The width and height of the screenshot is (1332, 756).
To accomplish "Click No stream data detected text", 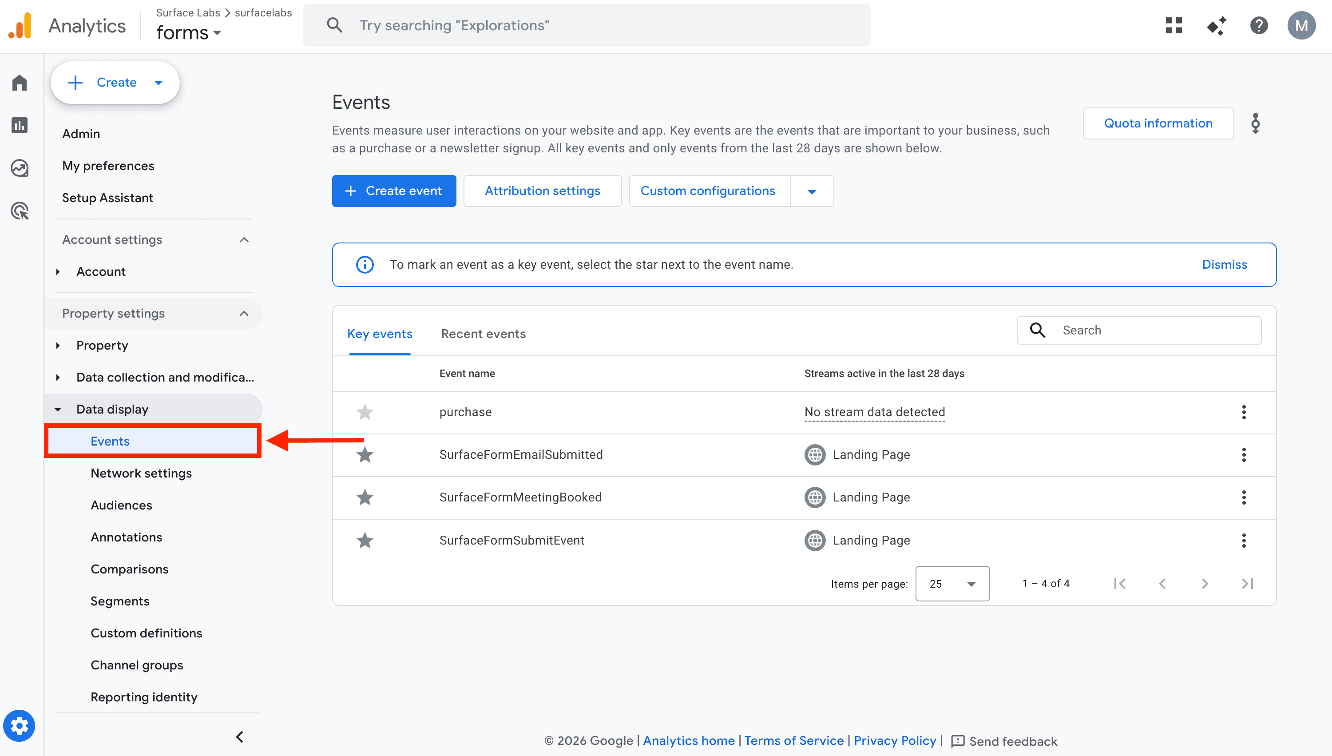I will [x=874, y=412].
